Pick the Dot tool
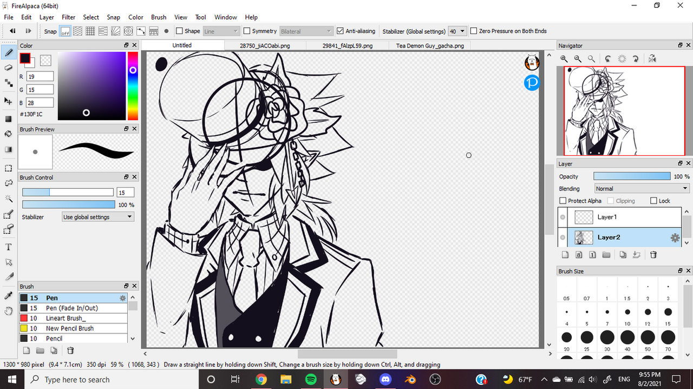 coord(9,83)
